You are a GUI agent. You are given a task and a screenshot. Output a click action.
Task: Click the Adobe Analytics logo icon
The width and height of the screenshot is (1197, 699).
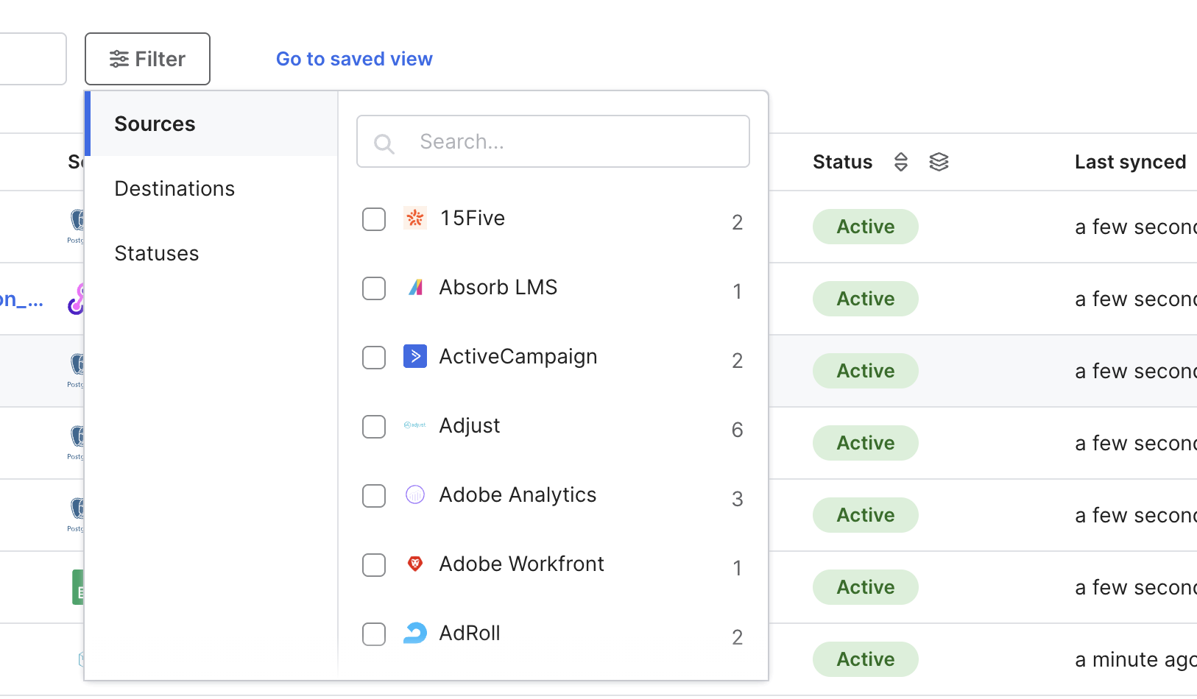point(415,494)
